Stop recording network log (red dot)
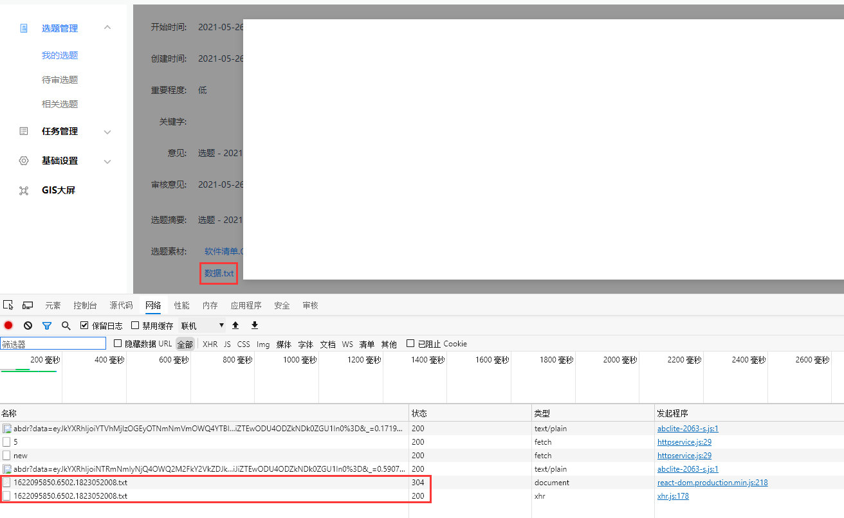The height and width of the screenshot is (518, 844). (8, 325)
